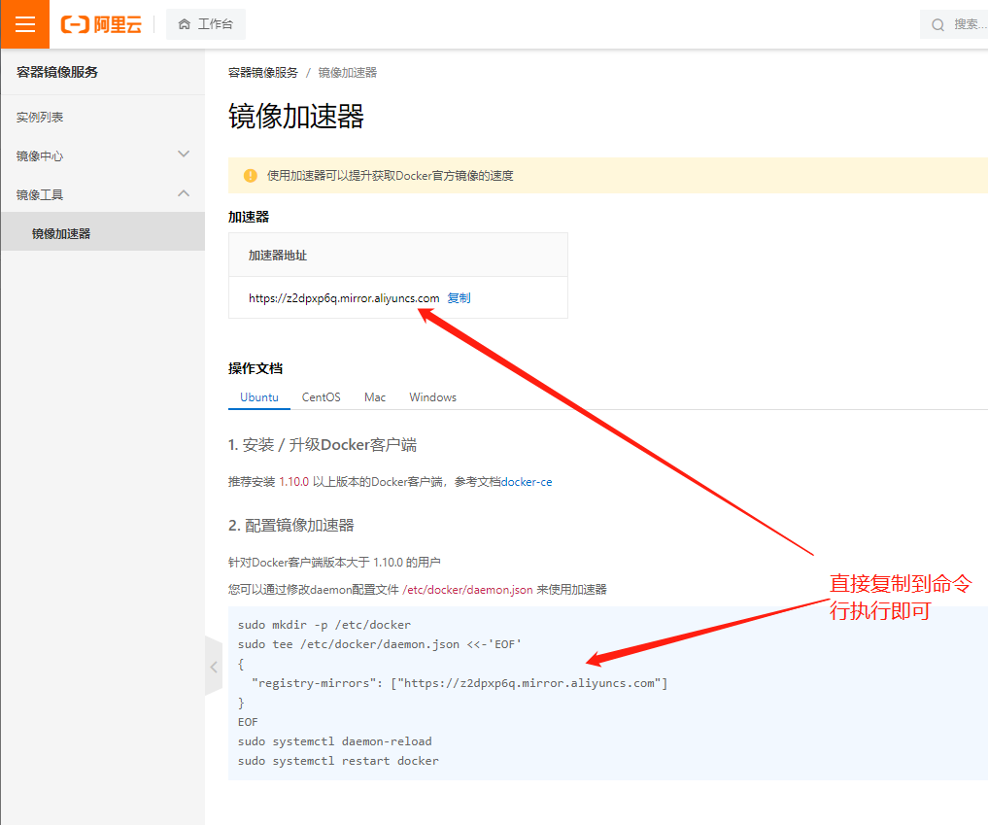Viewport: 988px width, 825px height.
Task: Open the hamburger navigation menu
Action: click(24, 24)
